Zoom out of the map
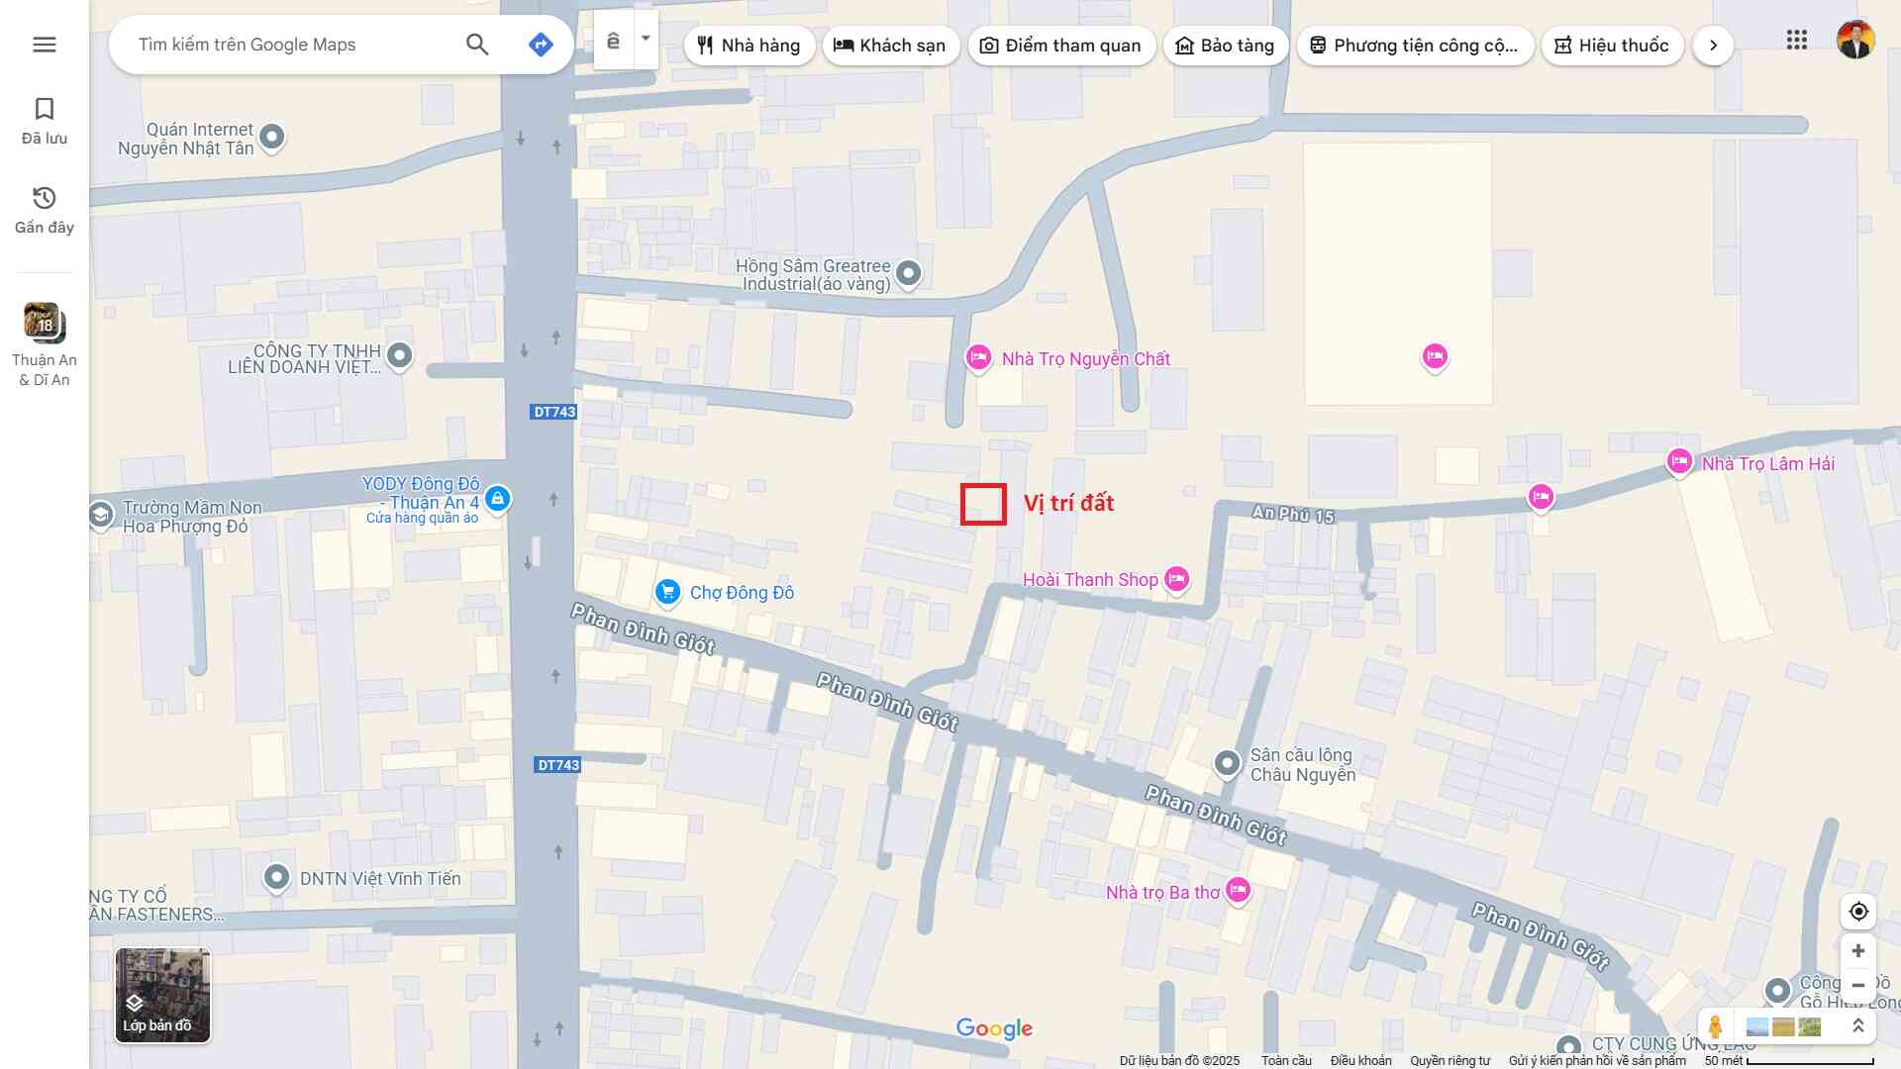The height and width of the screenshot is (1069, 1901). (x=1857, y=985)
